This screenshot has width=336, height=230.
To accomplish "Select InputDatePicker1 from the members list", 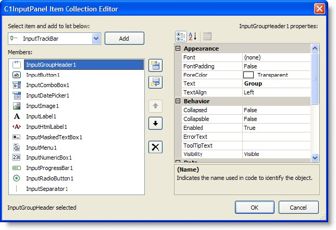I will (x=47, y=95).
